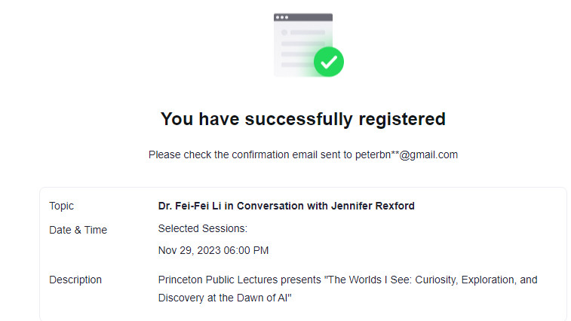
Task: Click the registration document illustration icon
Action: (308, 45)
